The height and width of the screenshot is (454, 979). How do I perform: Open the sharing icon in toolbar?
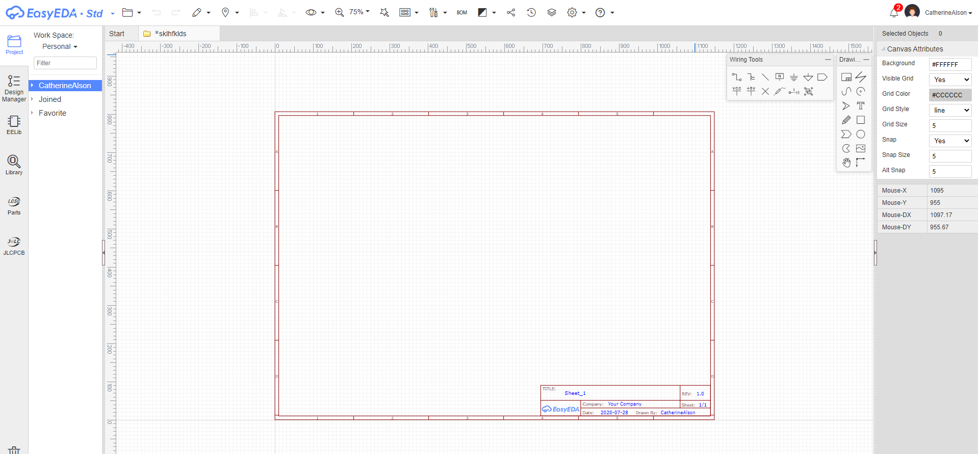[511, 13]
